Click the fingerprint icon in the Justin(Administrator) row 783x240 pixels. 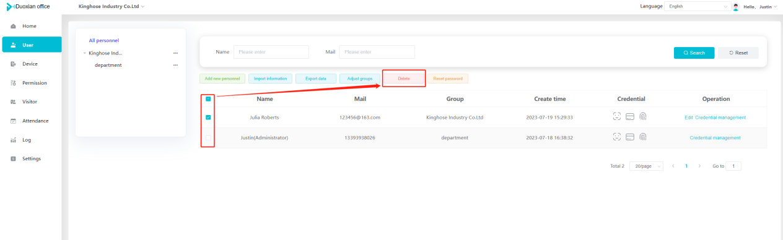[x=643, y=137]
